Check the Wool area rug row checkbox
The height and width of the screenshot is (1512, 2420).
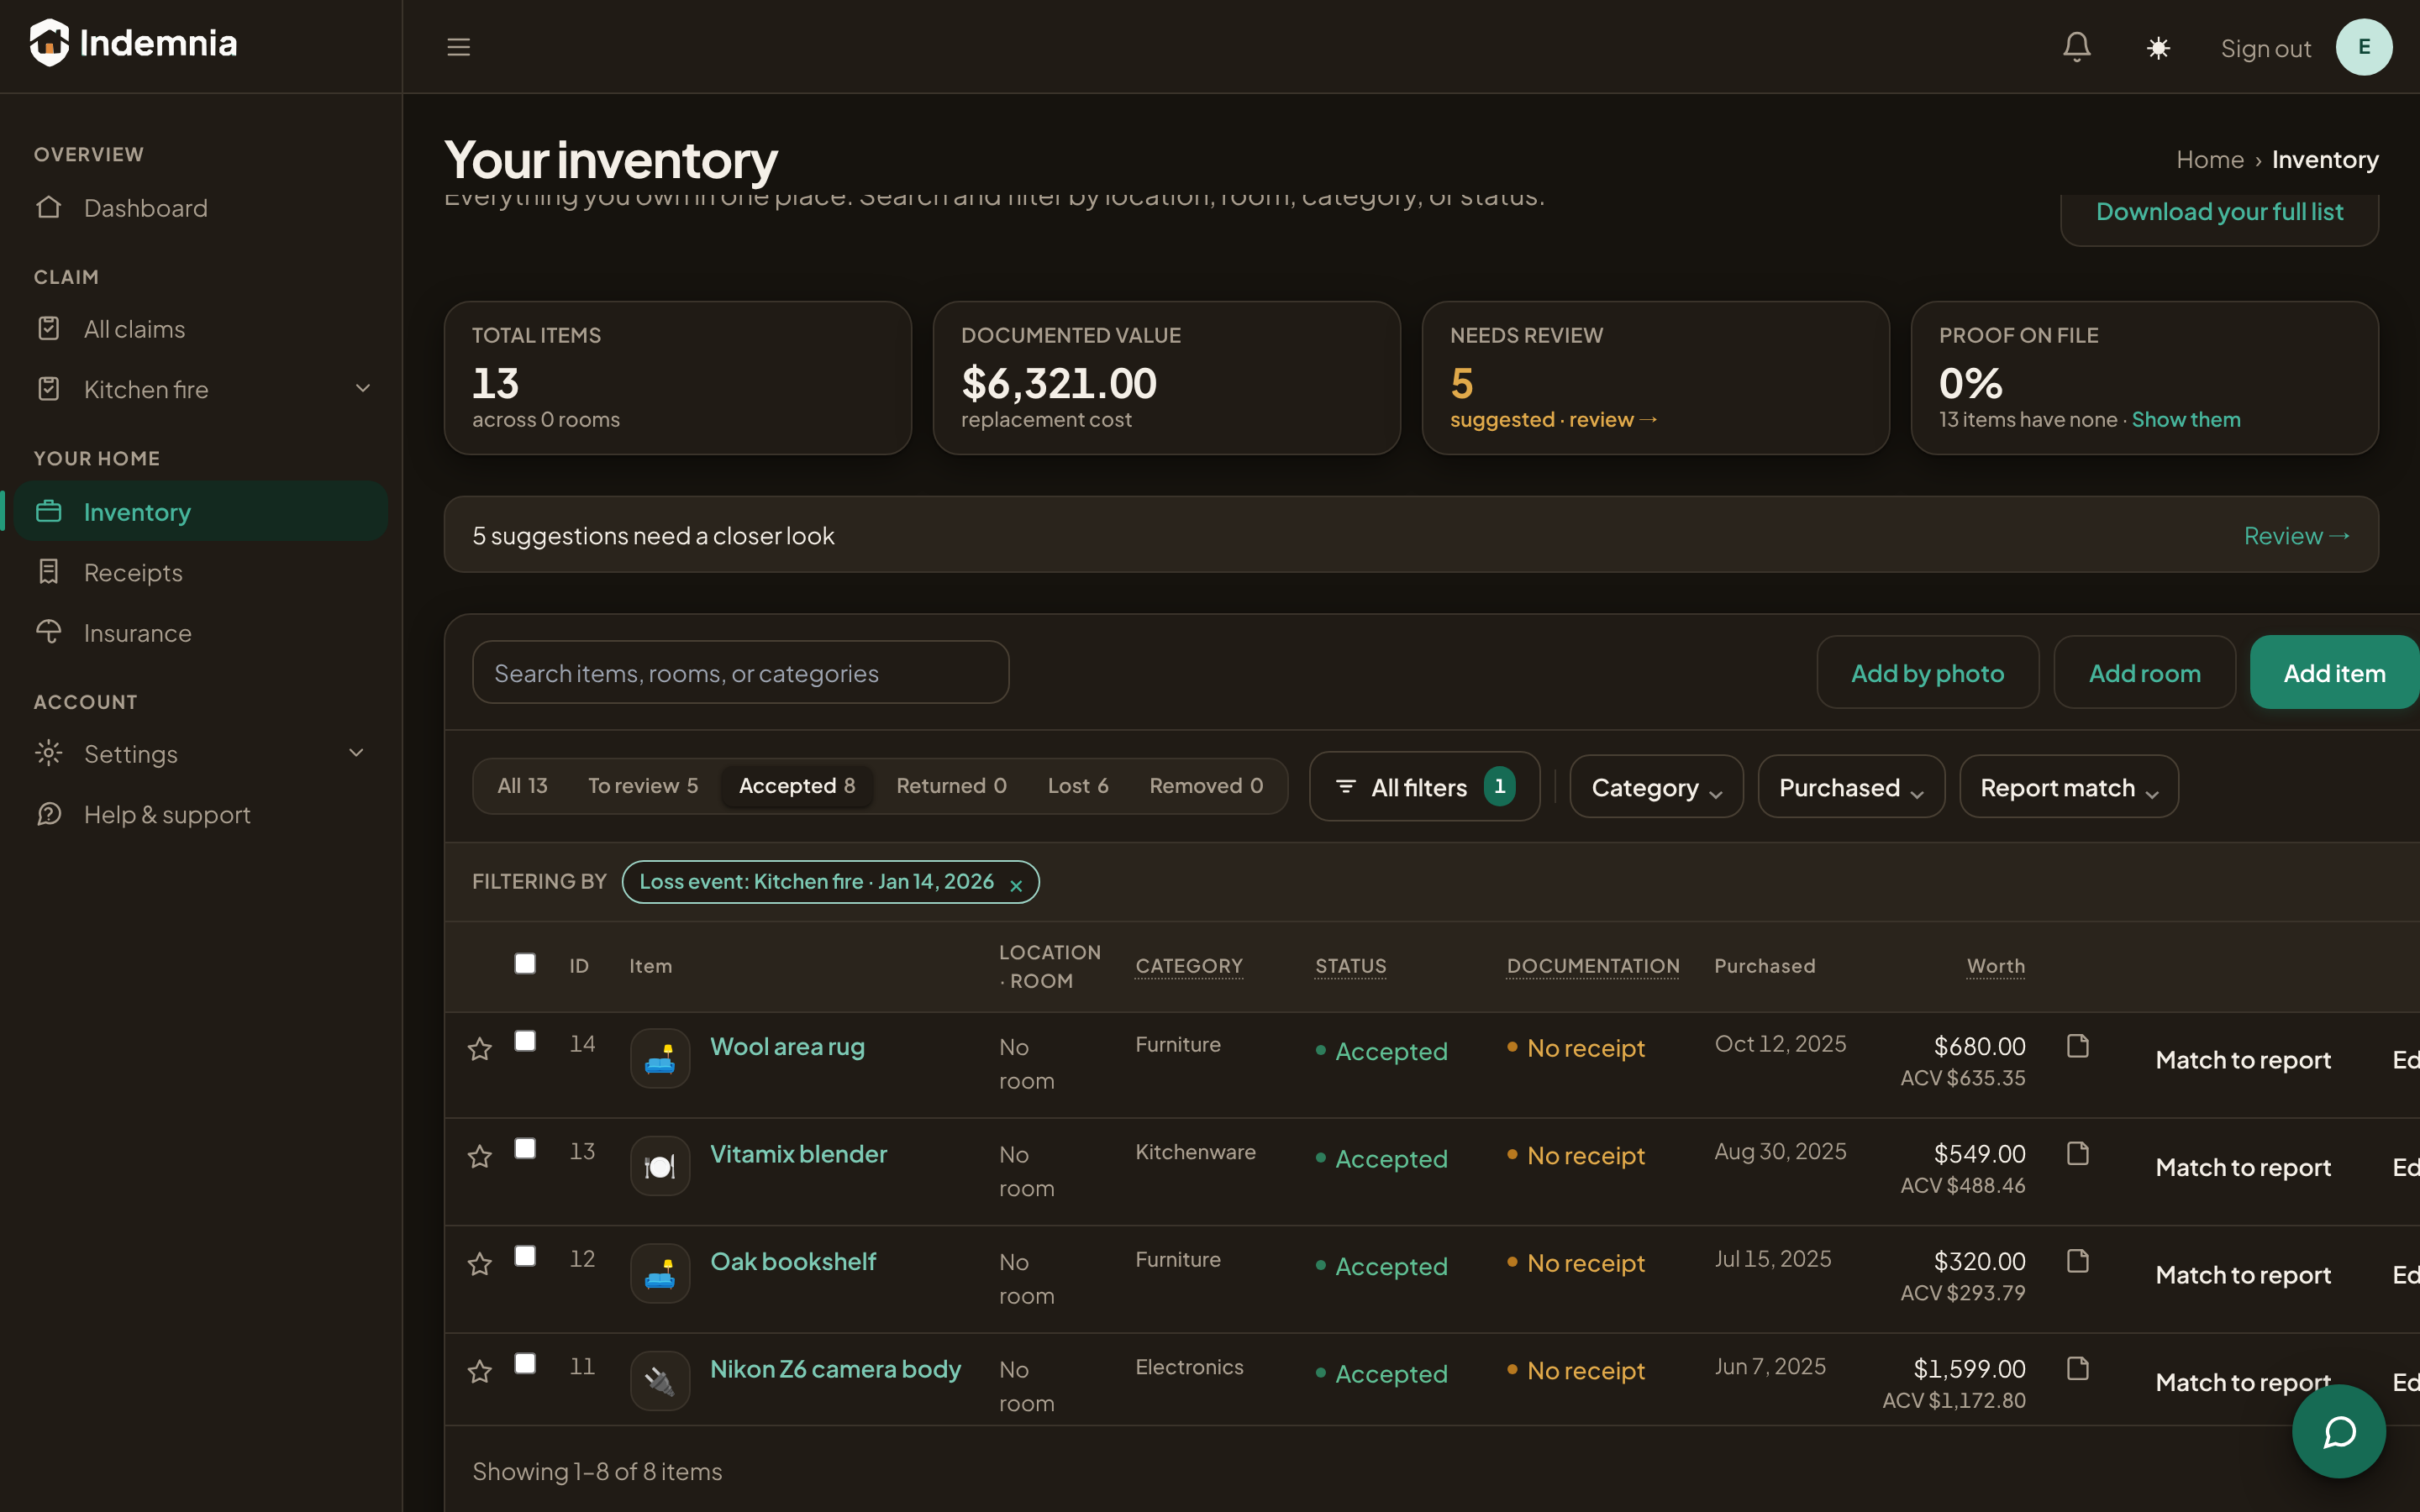525,1041
